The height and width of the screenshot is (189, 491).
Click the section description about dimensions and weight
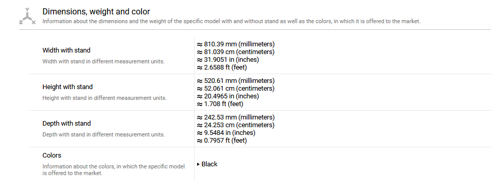pos(232,22)
